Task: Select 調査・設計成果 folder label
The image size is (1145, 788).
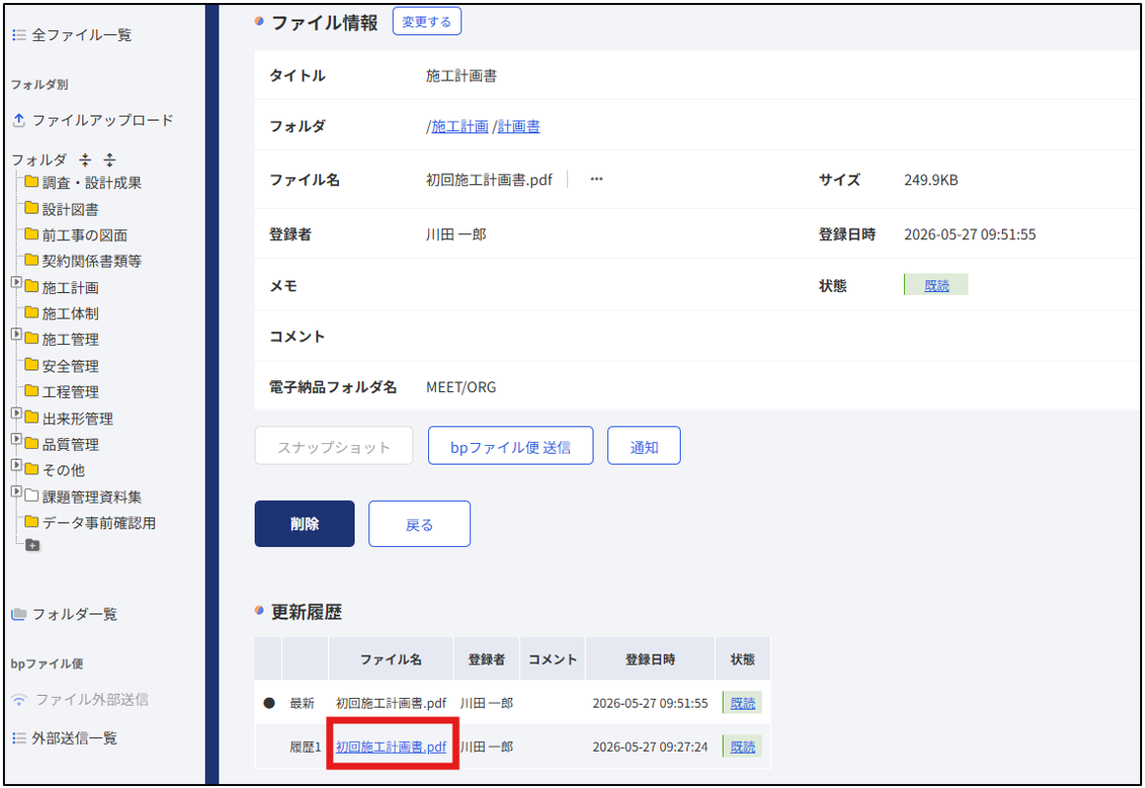Action: click(x=92, y=182)
